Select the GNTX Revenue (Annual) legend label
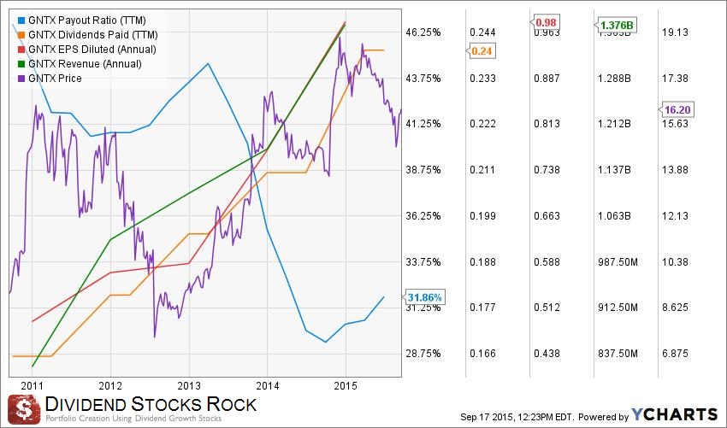The image size is (727, 428). tap(85, 64)
